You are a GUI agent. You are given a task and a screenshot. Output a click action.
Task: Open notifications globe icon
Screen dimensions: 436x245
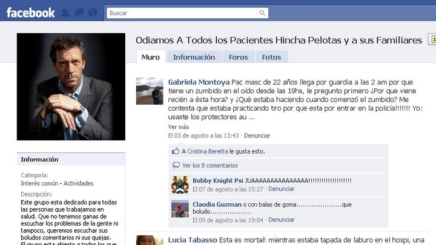point(91,13)
